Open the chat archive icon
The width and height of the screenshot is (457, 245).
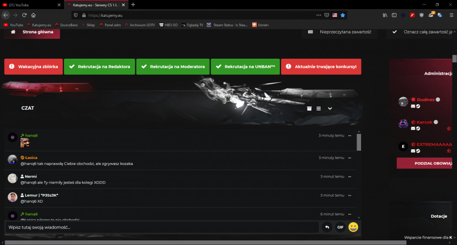[x=309, y=108]
